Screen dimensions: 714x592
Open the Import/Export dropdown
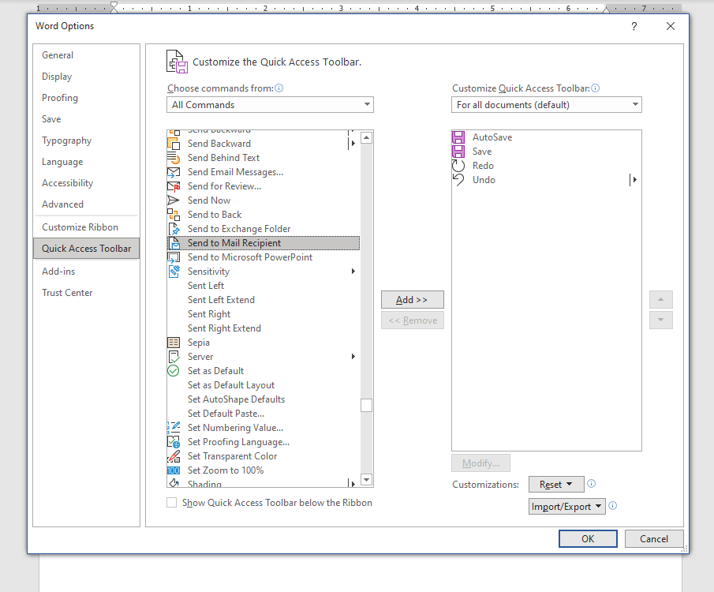(566, 506)
